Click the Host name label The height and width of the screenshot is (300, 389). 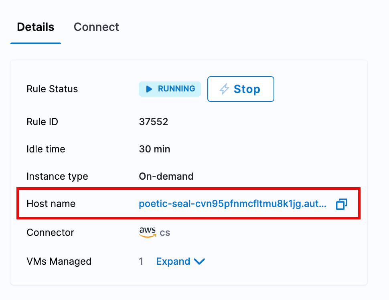pos(51,204)
